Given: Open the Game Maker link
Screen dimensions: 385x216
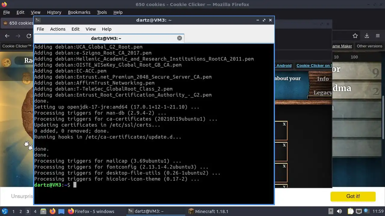Looking at the screenshot, I should pyautogui.click(x=342, y=46).
